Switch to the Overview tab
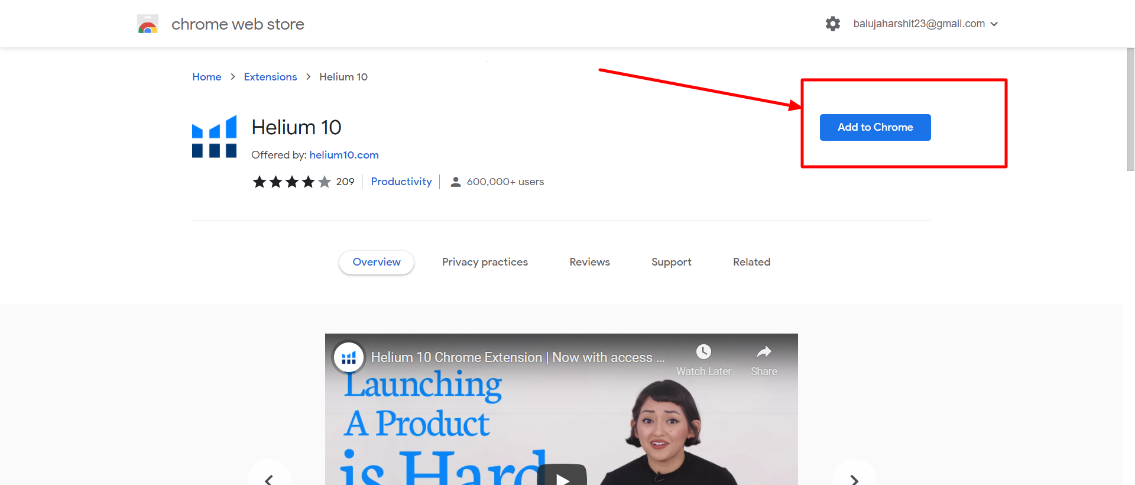 pos(377,262)
